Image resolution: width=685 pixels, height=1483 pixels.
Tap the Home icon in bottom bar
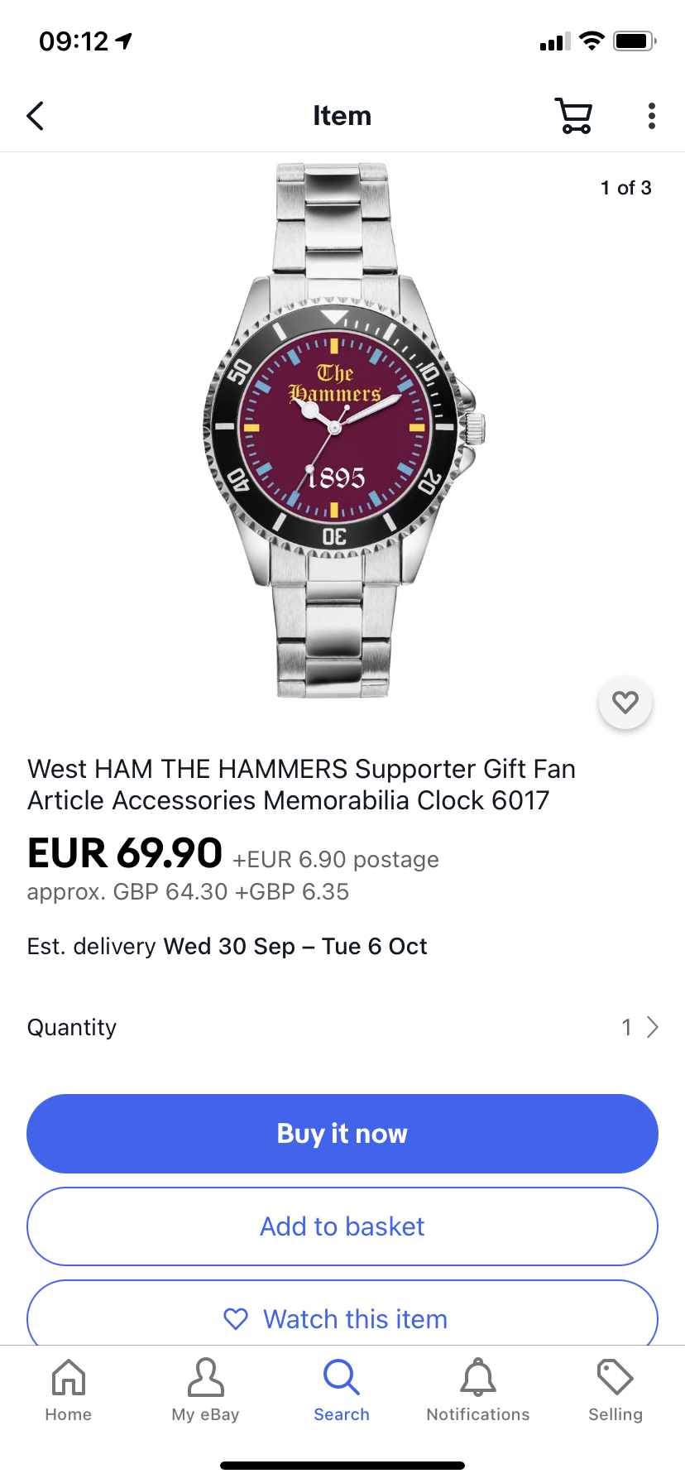(x=69, y=1390)
